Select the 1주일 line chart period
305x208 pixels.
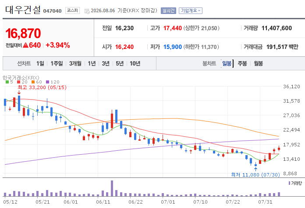coord(57,63)
